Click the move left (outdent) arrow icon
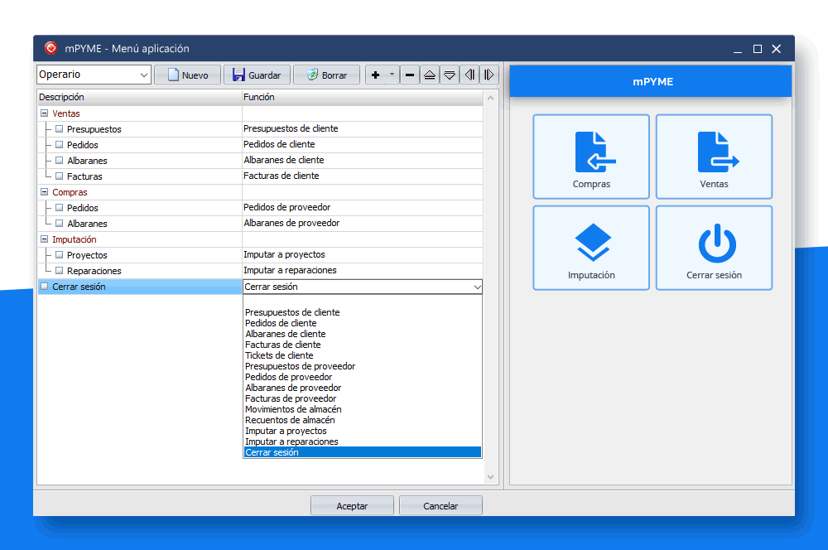Viewport: 828px width, 550px height. point(469,75)
